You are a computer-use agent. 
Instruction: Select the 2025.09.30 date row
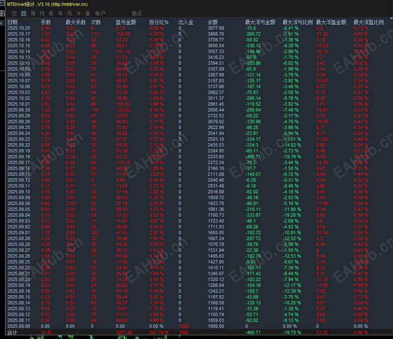(x=19, y=110)
